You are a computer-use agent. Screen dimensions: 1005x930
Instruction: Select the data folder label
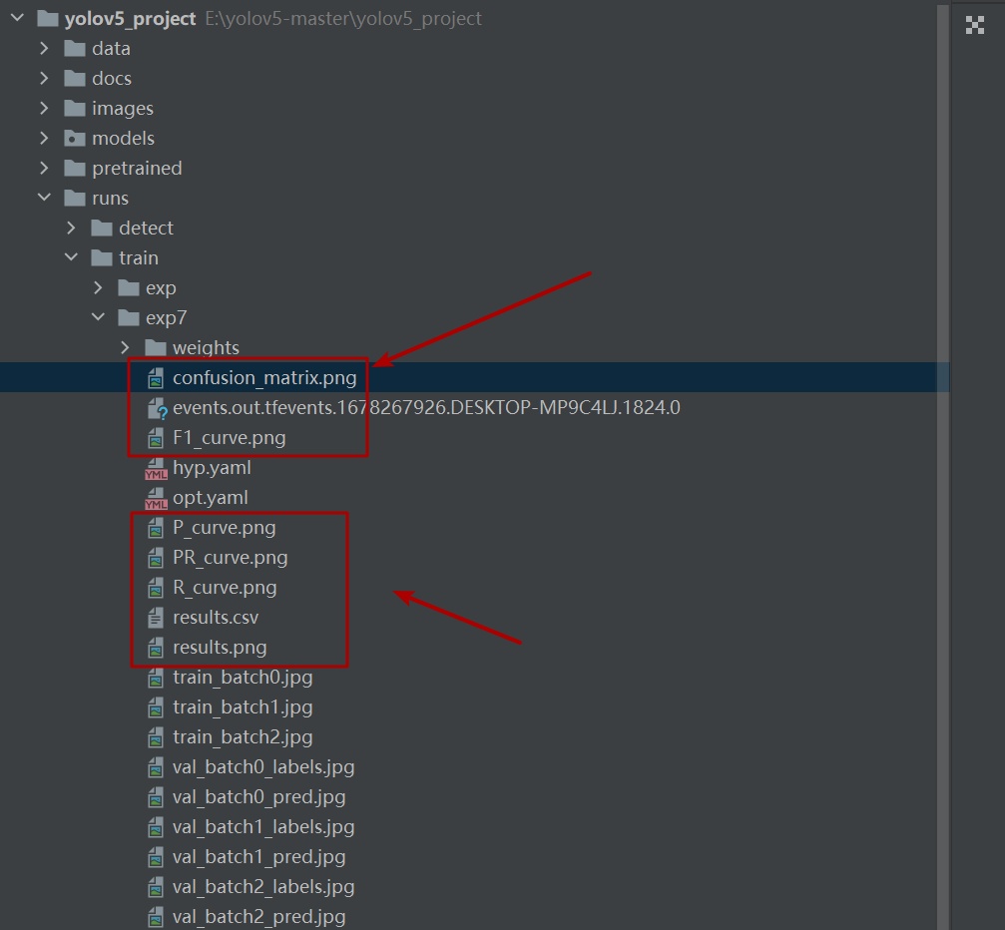[x=111, y=49]
